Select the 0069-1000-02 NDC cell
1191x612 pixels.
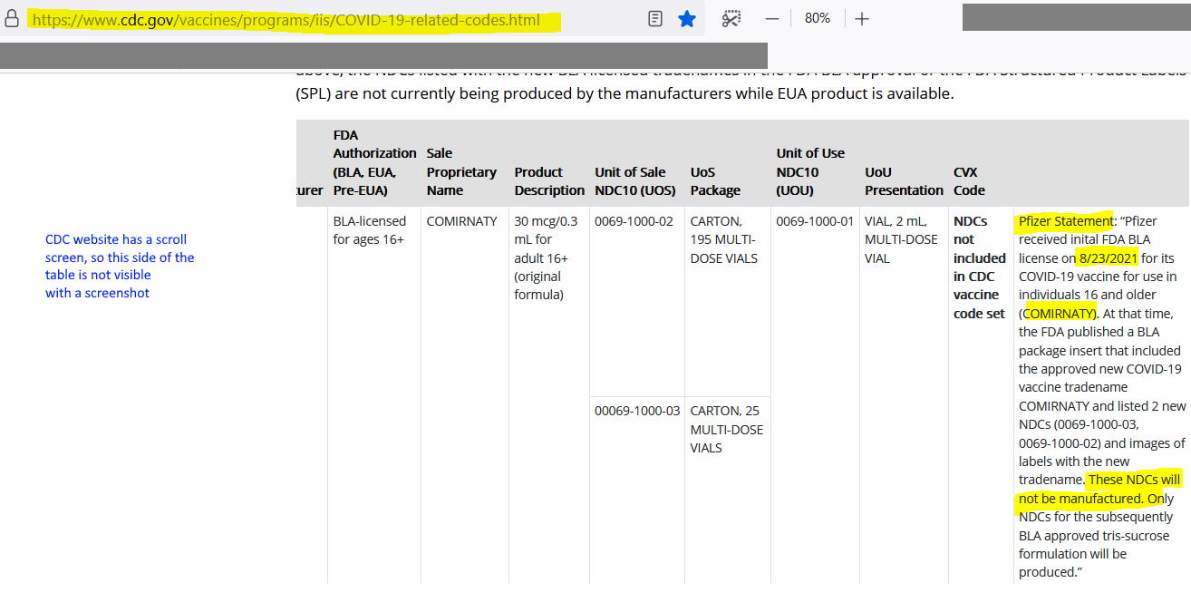pos(634,221)
